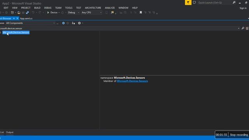Start debugging with green play icon
Viewport: 249px width, 140px height.
pos(48,12)
